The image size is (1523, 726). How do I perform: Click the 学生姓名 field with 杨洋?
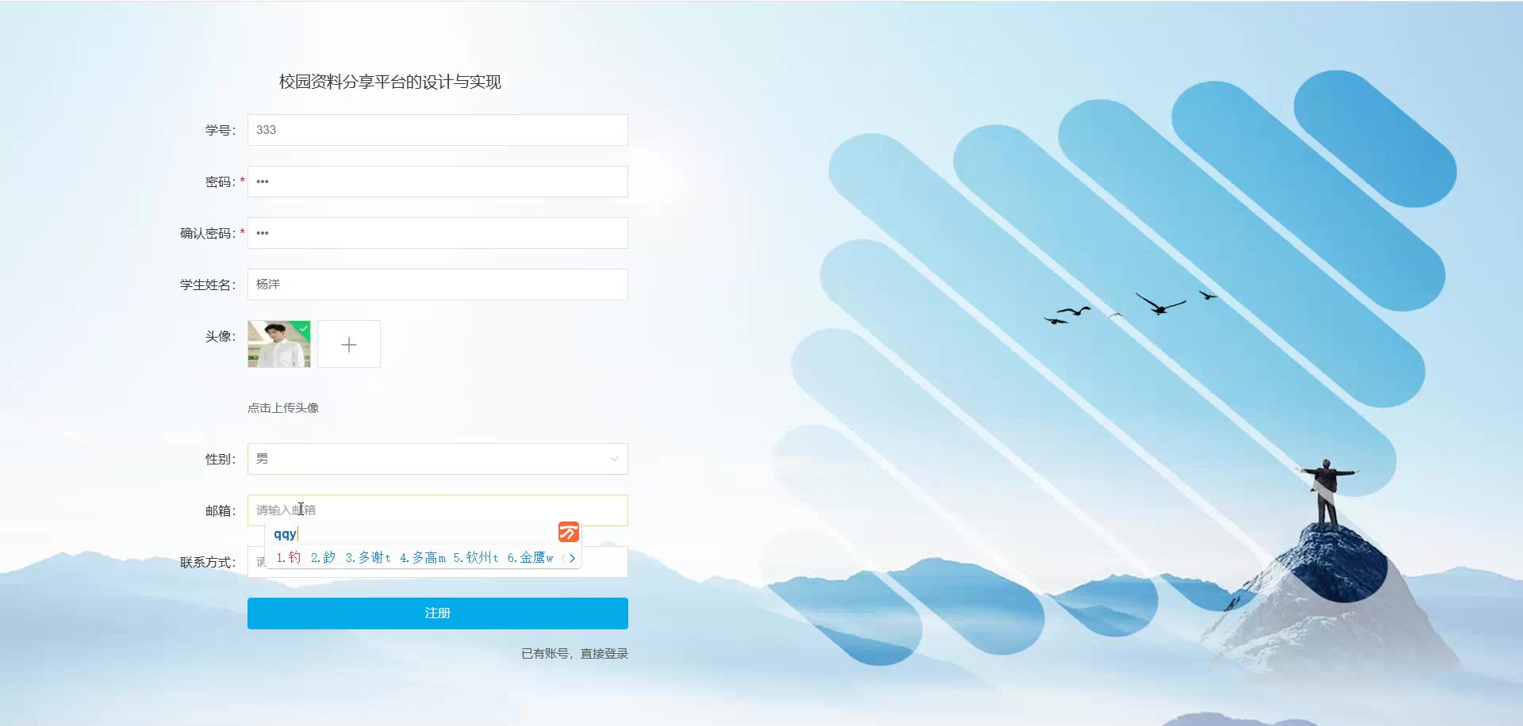pyautogui.click(x=438, y=285)
